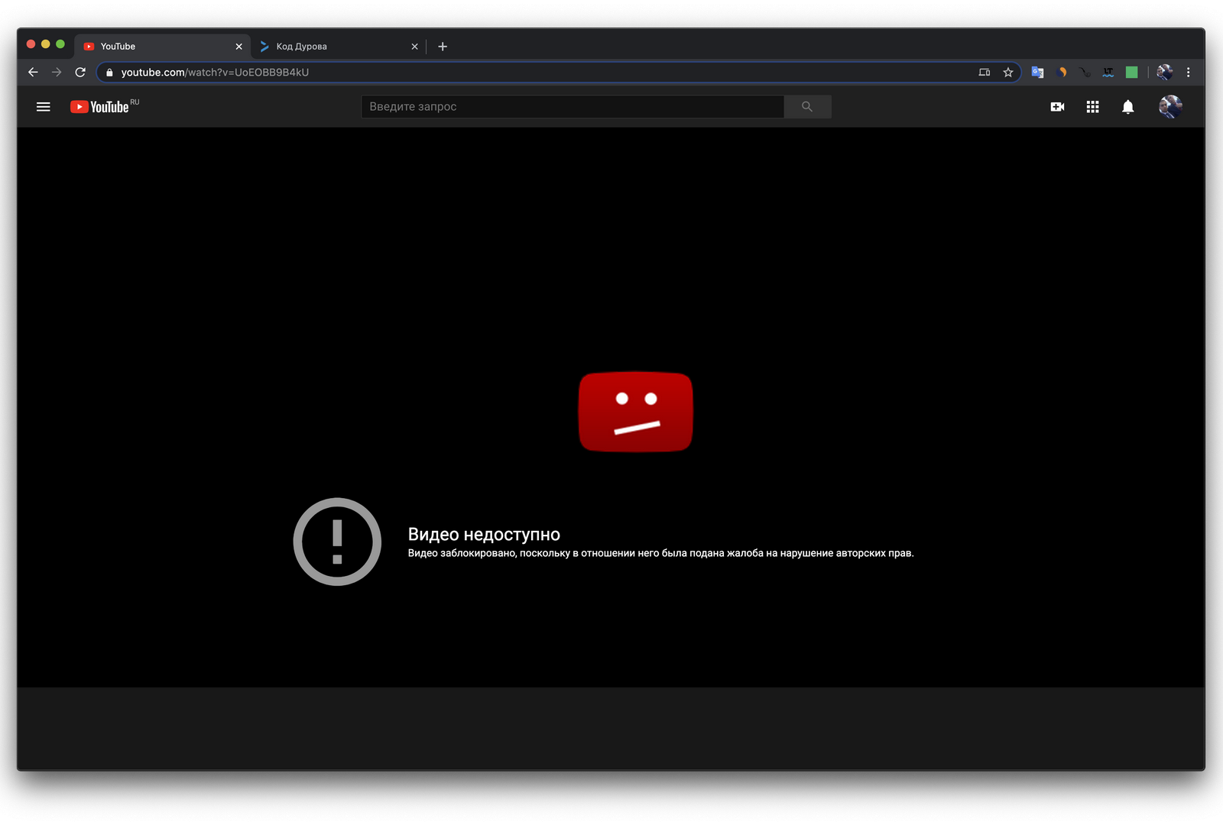
Task: Reload the current page
Action: click(80, 73)
